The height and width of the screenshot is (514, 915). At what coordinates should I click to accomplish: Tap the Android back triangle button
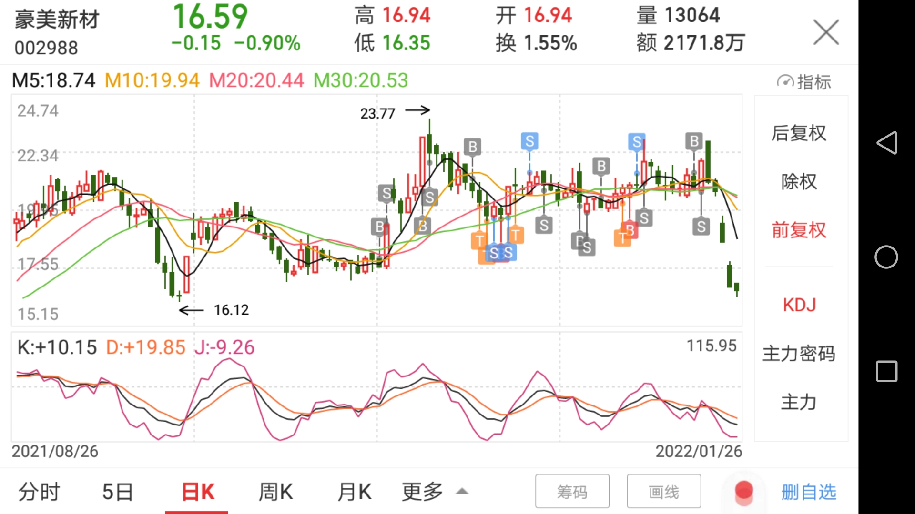coord(886,143)
